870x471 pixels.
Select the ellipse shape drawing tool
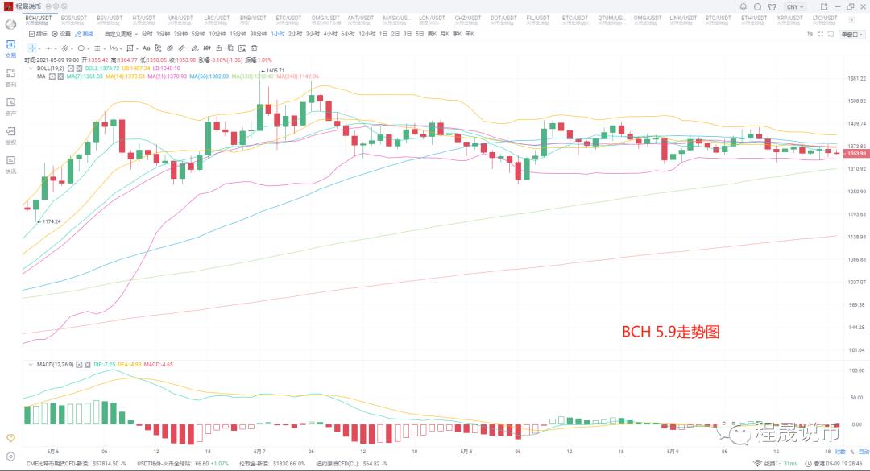pyautogui.click(x=81, y=48)
